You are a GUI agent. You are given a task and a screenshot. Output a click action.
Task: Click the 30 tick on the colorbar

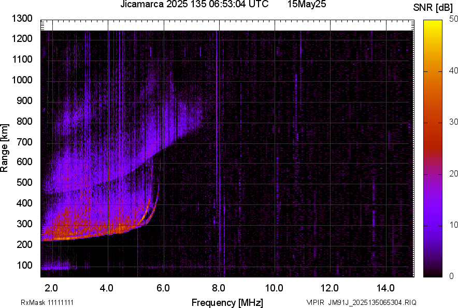[x=454, y=122]
